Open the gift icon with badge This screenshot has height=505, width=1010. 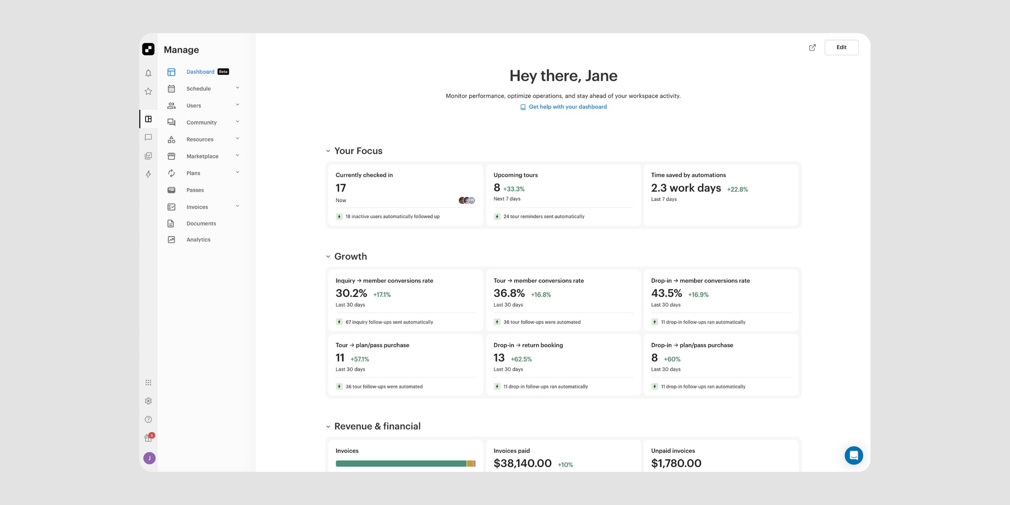148,438
